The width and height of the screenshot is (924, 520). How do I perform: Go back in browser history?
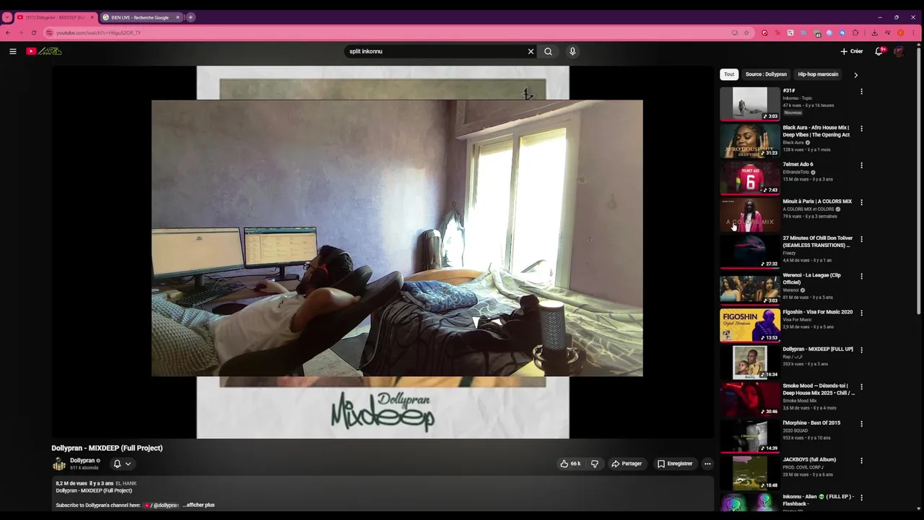[8, 32]
